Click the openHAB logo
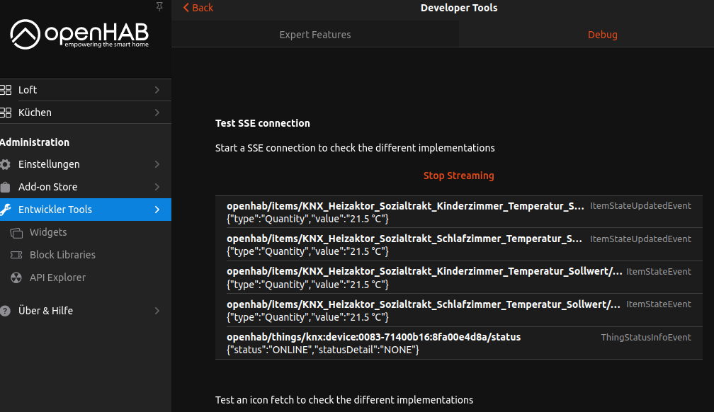 pos(79,35)
